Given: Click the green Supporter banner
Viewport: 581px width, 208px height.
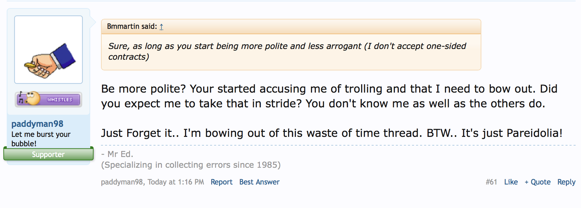Looking at the screenshot, I should pos(48,154).
